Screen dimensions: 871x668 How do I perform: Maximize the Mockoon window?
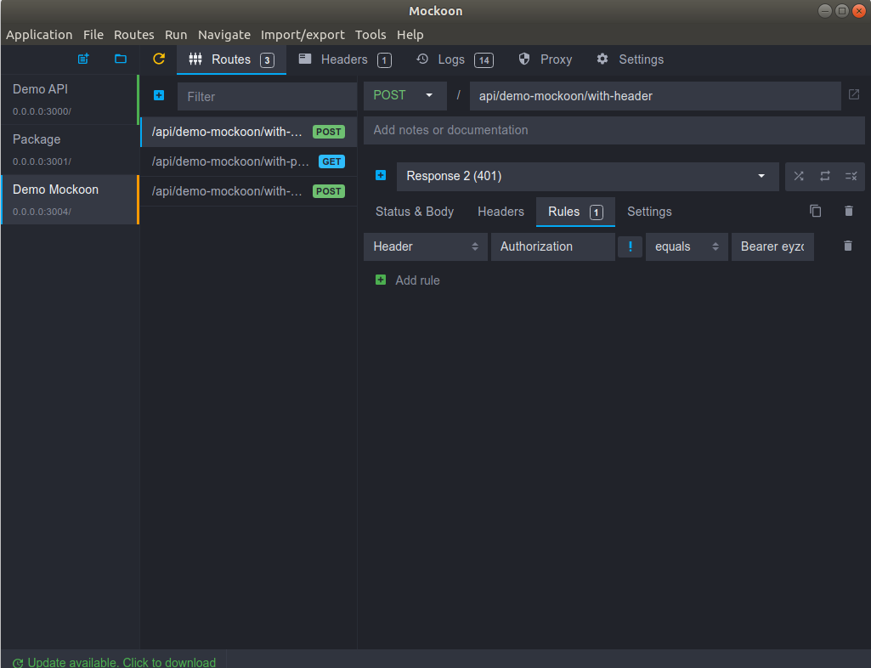coord(842,10)
